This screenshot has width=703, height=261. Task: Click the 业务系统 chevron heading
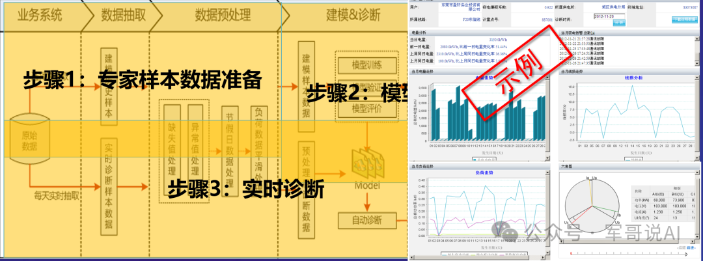tap(40, 15)
